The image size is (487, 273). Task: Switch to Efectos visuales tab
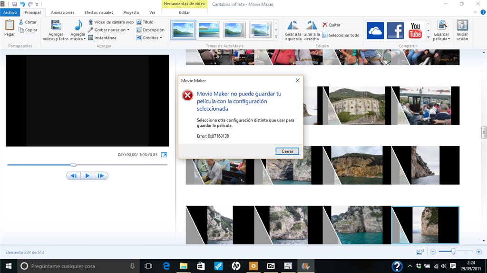[x=99, y=12]
